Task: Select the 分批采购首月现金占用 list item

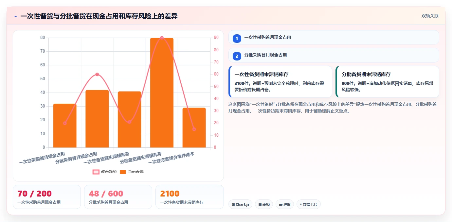Action: [334, 55]
